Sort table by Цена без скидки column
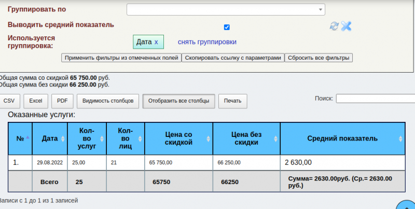Image resolution: width=415 pixels, height=209 pixels. 246,138
